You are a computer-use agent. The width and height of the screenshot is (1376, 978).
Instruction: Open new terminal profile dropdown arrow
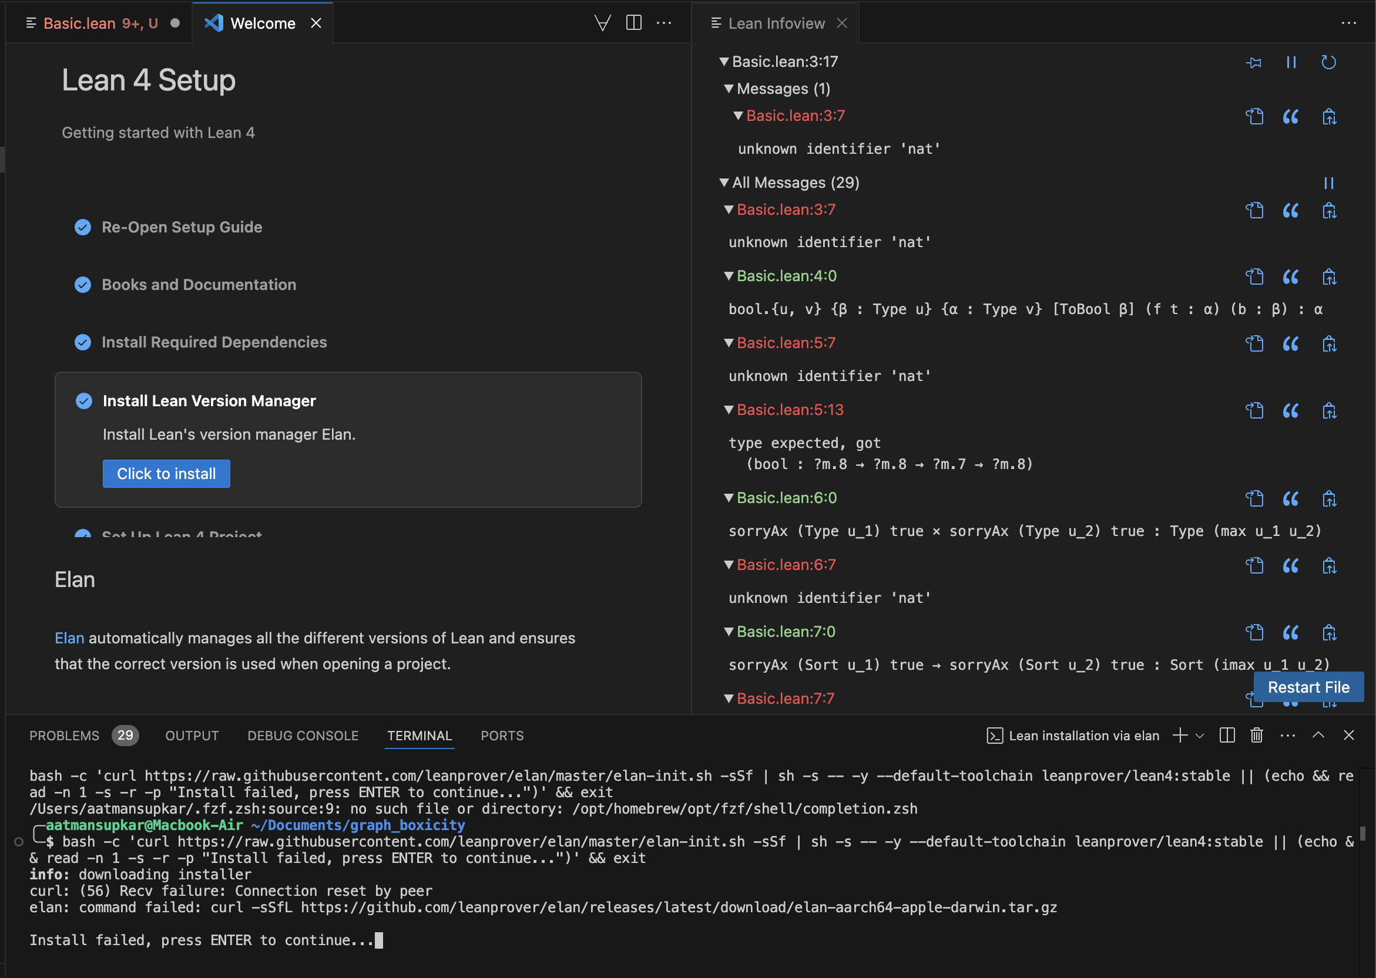(x=1199, y=736)
